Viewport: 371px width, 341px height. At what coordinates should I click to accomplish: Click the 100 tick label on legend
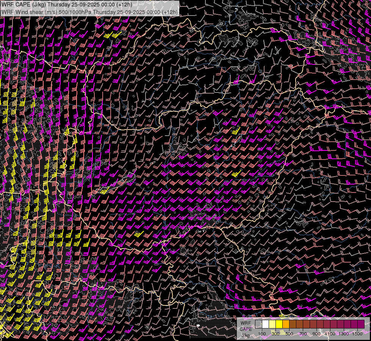tap(262, 334)
